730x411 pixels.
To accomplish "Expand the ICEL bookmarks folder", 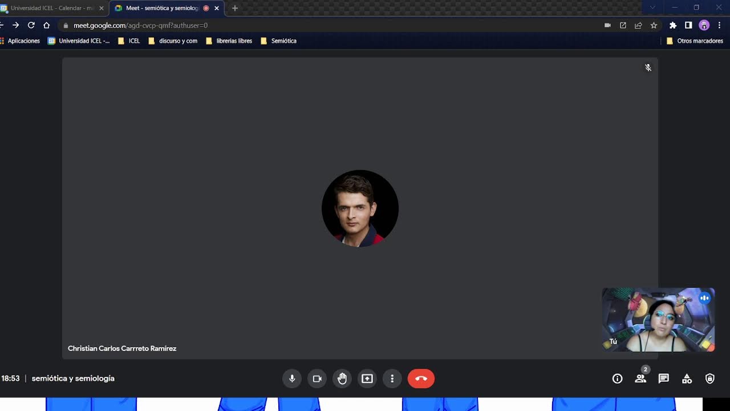I will tap(129, 41).
